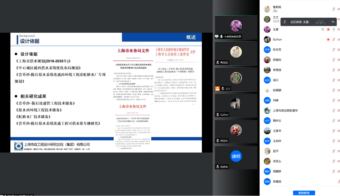
Task: Click 建明 avatar video tile
Action: (236, 156)
